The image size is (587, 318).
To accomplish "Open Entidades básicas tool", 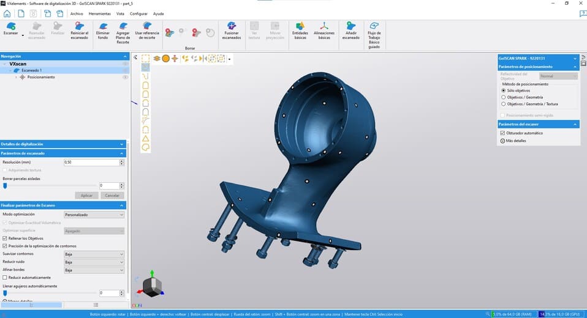I will 300,26.
